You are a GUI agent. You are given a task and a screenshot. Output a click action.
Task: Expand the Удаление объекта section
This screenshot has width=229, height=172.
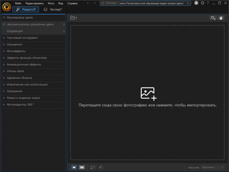(19, 78)
